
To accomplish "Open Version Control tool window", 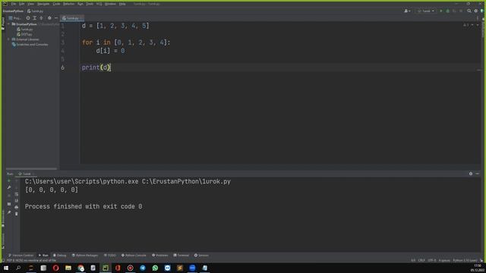I will [21, 256].
